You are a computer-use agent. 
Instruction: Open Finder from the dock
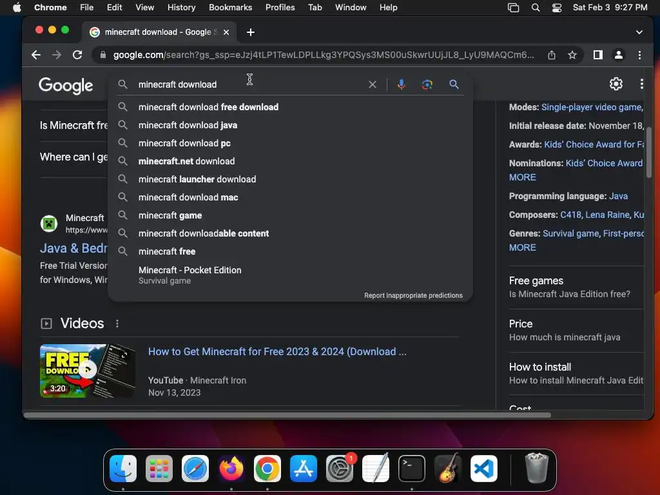pyautogui.click(x=123, y=469)
